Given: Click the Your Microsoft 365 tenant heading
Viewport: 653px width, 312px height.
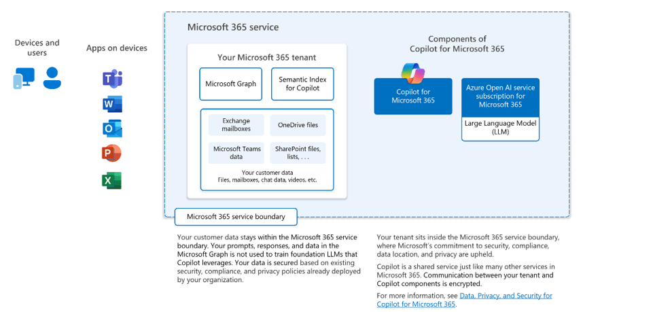Looking at the screenshot, I should (266, 57).
